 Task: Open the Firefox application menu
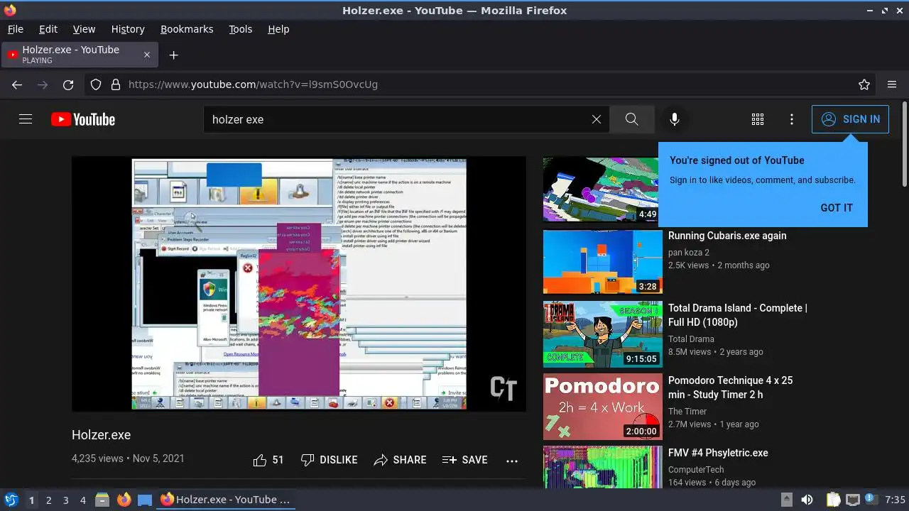click(892, 84)
